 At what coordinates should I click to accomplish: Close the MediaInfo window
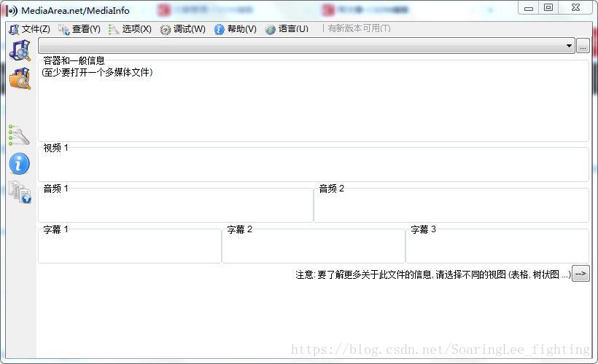[x=576, y=8]
